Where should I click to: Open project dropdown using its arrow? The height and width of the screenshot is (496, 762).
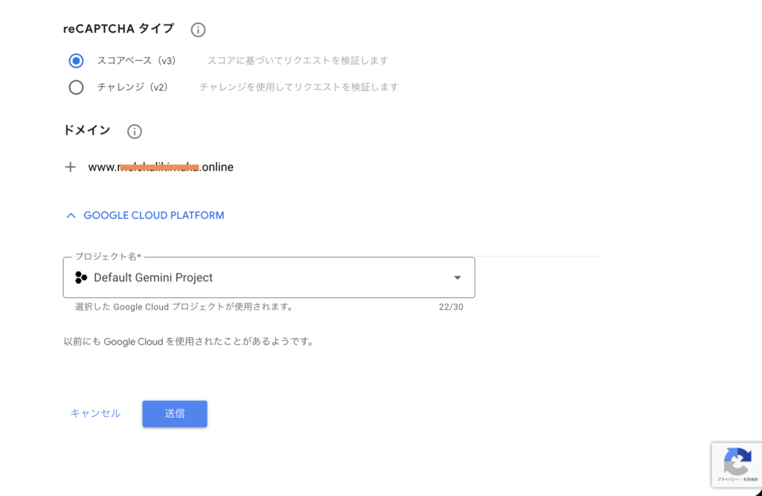458,278
